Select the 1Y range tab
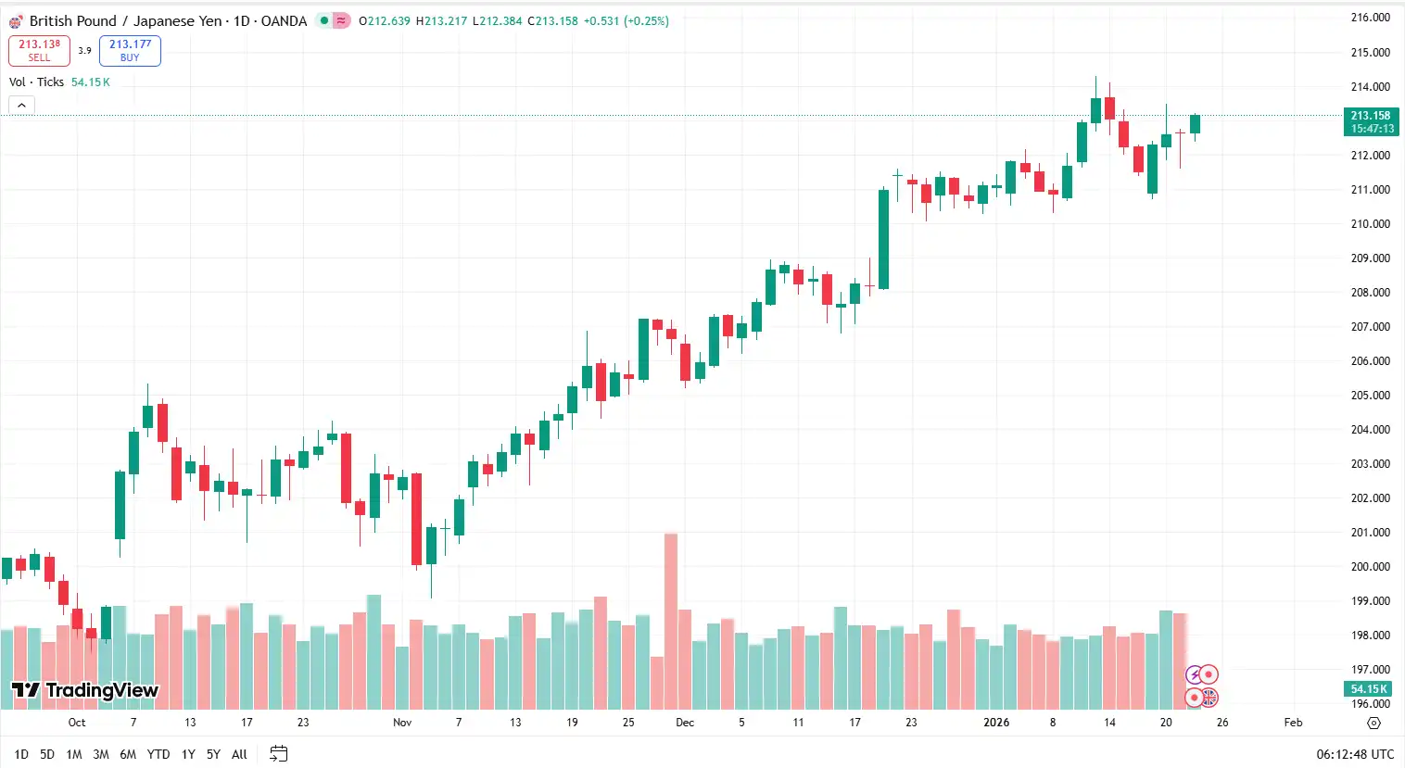This screenshot has width=1405, height=768. pos(187,754)
